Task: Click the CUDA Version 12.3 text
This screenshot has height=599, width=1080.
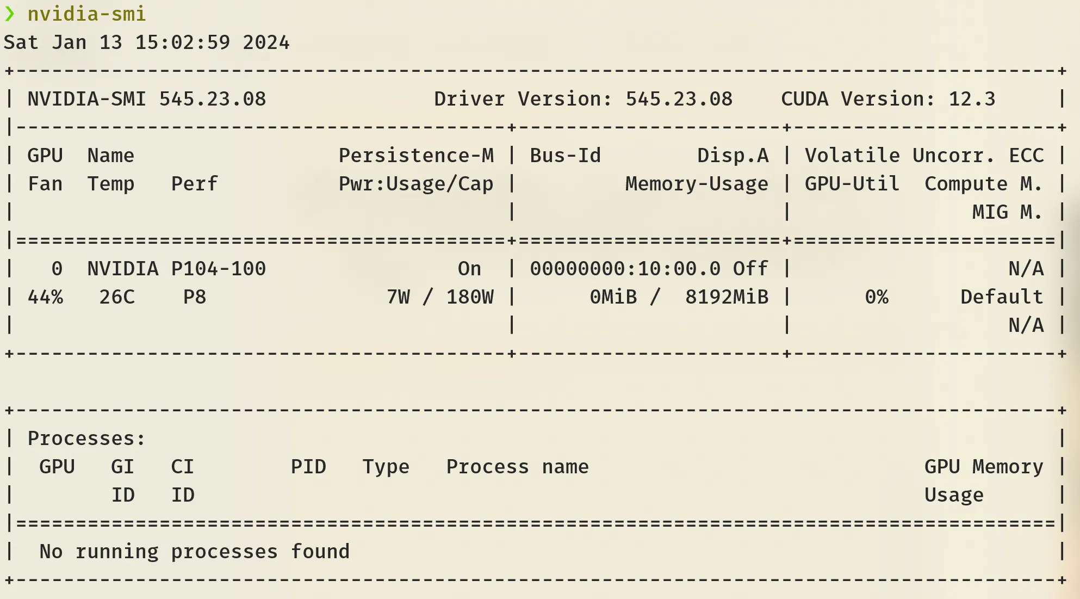Action: [x=887, y=99]
